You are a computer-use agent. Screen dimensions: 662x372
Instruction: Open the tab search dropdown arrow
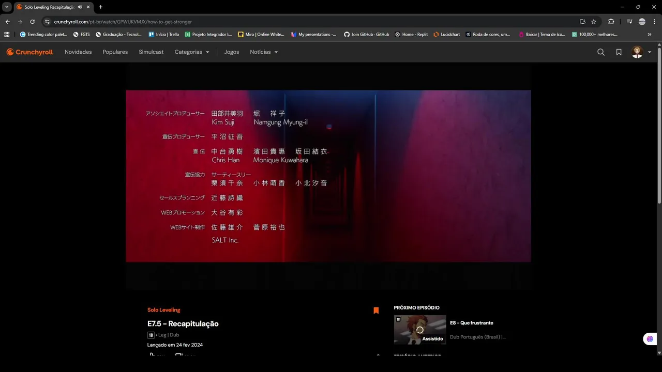click(7, 7)
